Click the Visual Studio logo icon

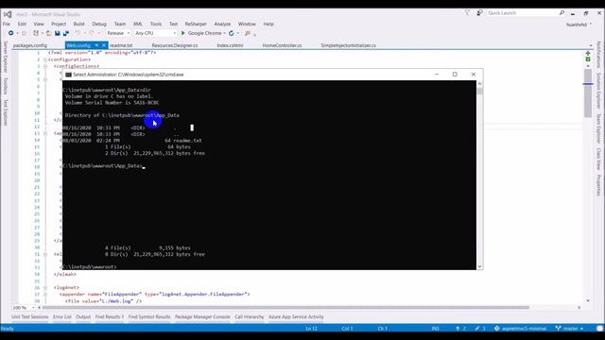(8, 14)
